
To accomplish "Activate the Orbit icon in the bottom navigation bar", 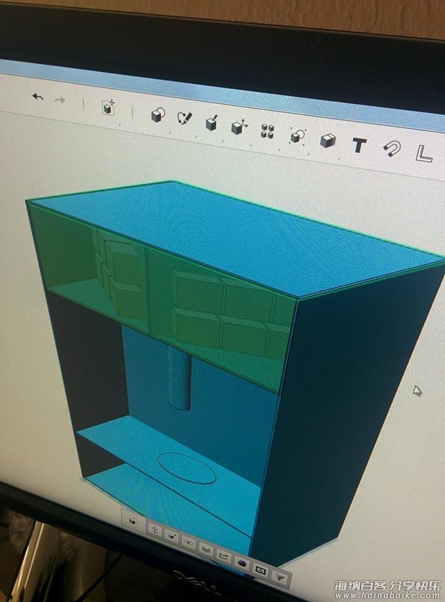I will tap(172, 536).
